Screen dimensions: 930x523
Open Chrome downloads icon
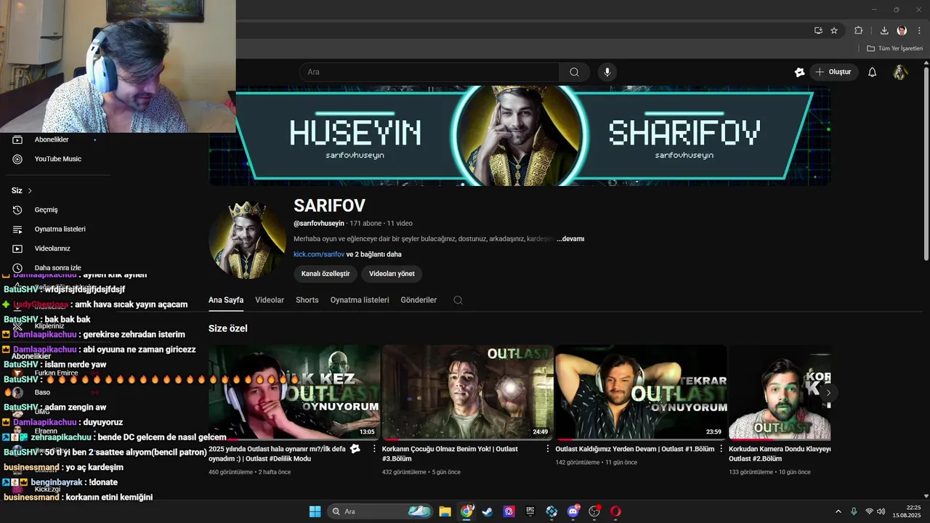pos(884,31)
